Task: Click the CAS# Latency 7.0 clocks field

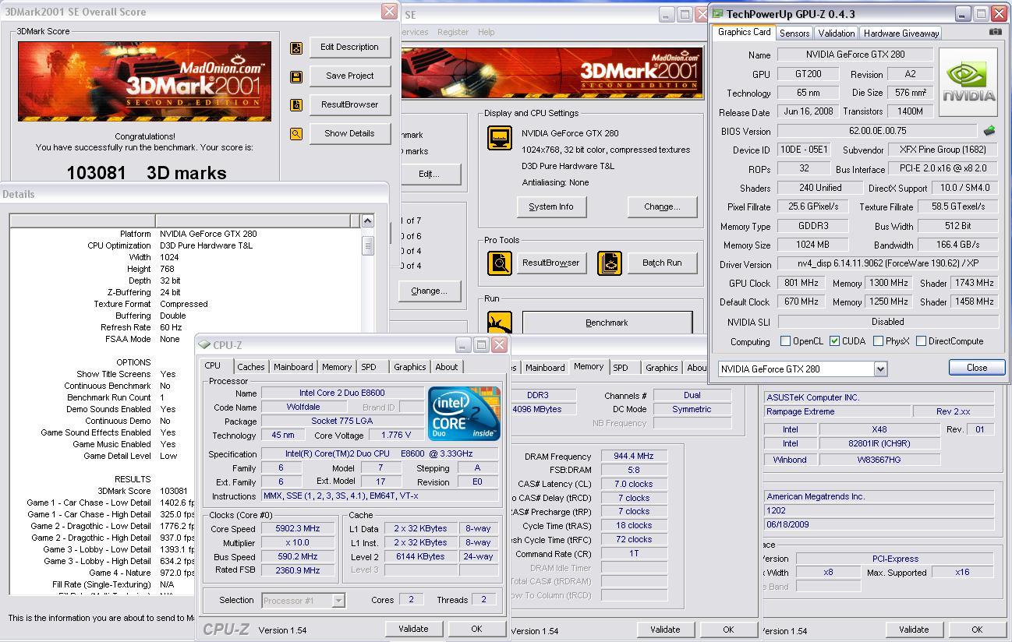Action: (634, 484)
